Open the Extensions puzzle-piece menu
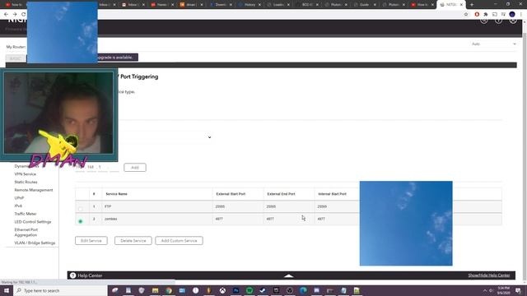527x296 pixels. 486,15
